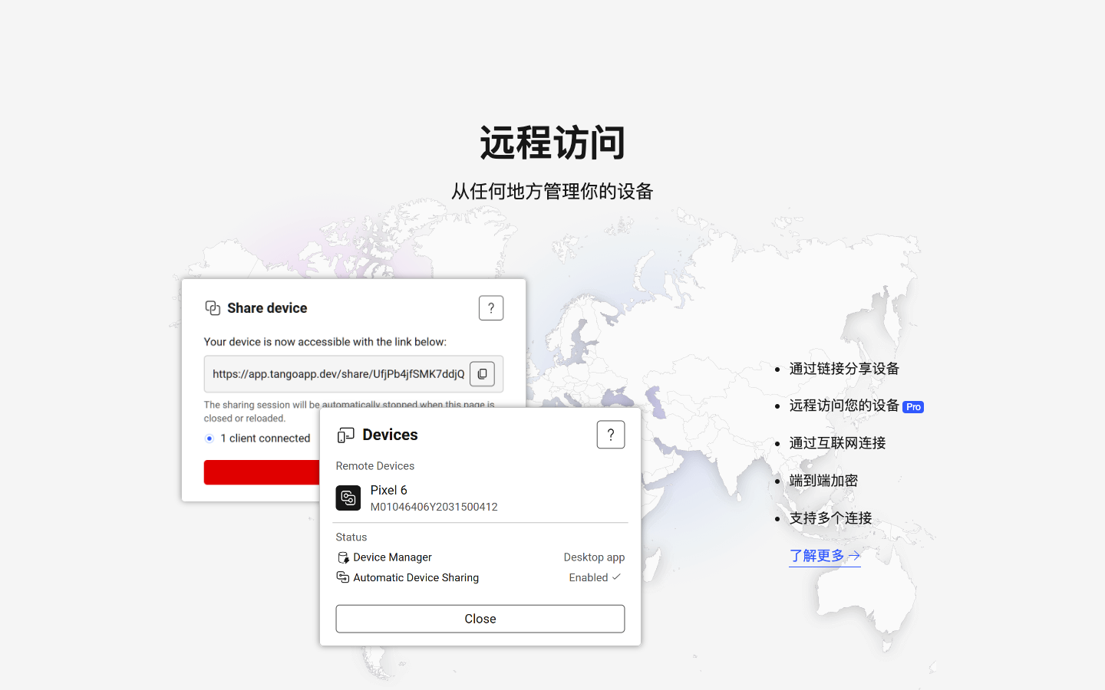Click the Share device panel icon

click(x=213, y=308)
